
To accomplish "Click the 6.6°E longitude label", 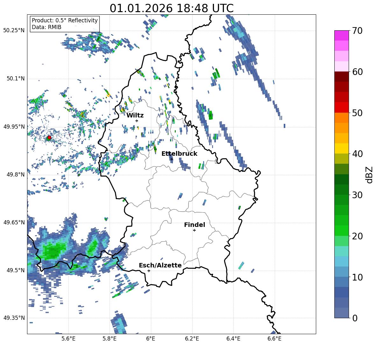I will point(274,339).
